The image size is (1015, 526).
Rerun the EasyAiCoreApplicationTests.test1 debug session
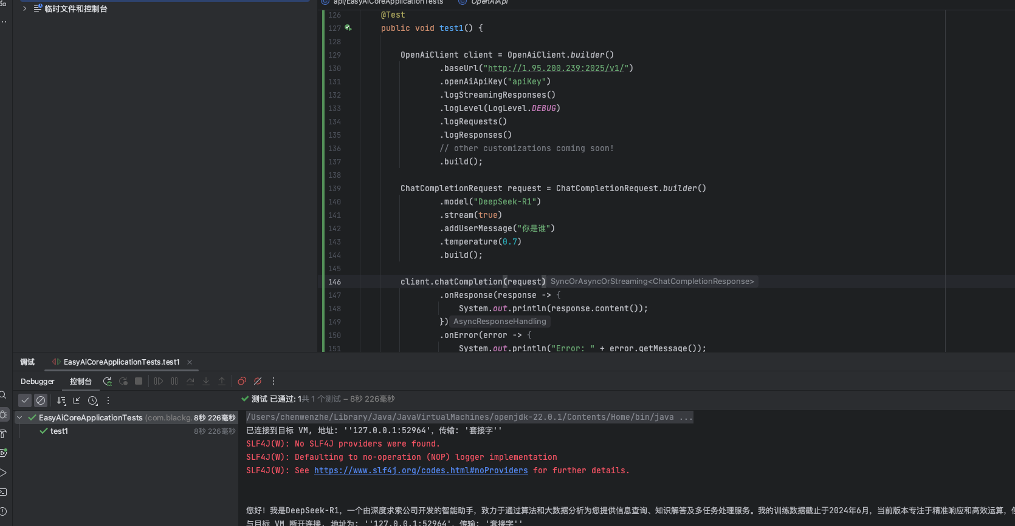[108, 381]
